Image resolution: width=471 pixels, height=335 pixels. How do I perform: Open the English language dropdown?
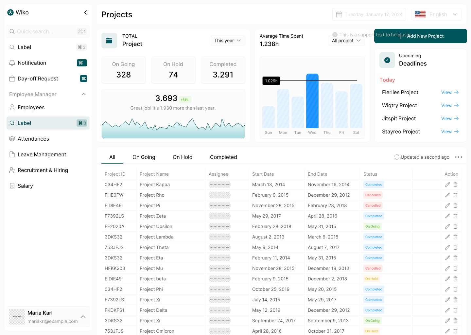[436, 14]
